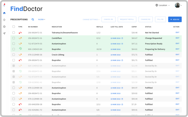188x117 pixels.
Task: Tick checkbox on $91.71 ibuprofen row
Action: (14, 60)
